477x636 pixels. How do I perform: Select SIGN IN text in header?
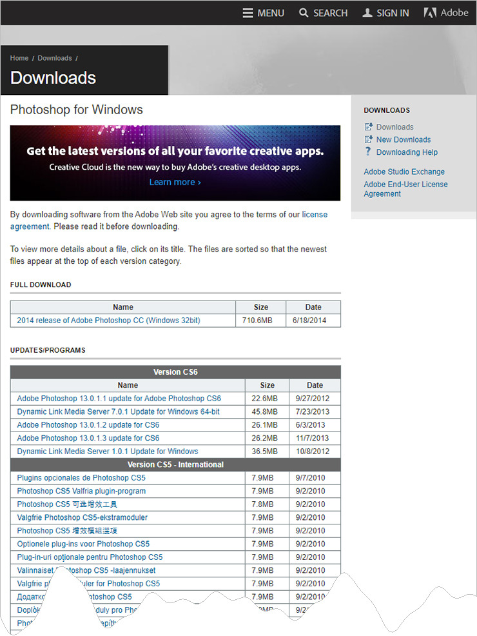point(393,14)
